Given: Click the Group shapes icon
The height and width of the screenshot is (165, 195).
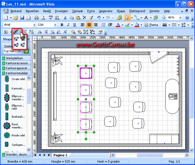Looking at the screenshot, I should pos(86,32).
